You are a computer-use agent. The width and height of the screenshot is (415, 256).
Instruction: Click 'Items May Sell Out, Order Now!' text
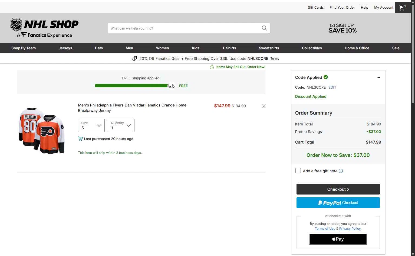(x=241, y=67)
